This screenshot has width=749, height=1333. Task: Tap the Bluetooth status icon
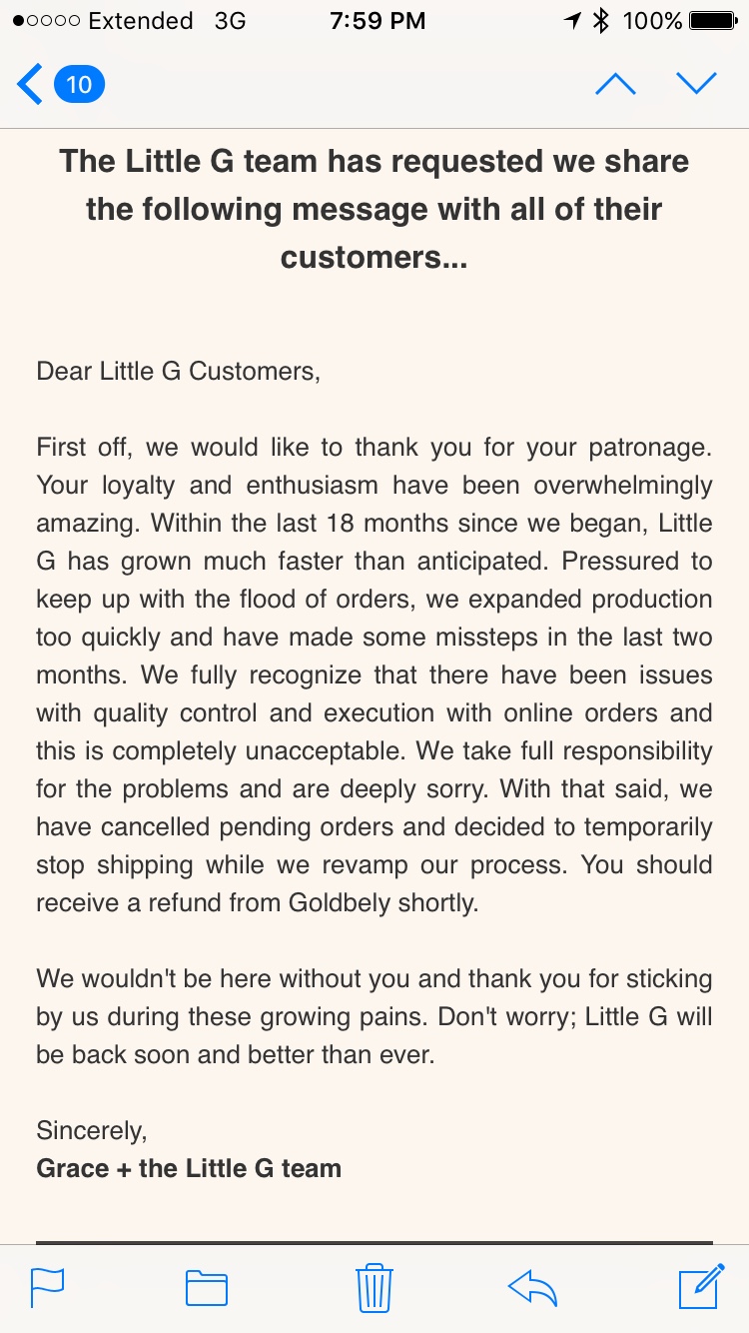pyautogui.click(x=600, y=21)
